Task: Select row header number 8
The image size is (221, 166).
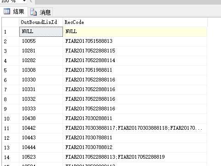Action: coord(11,99)
